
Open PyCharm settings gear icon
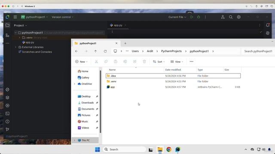pyautogui.click(x=239, y=17)
